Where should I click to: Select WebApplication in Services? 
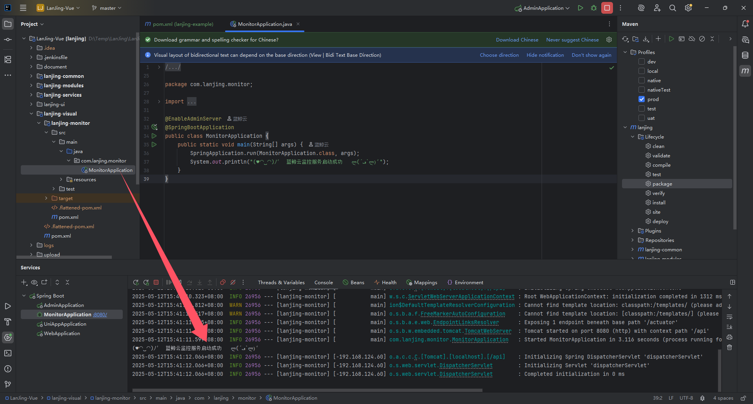[62, 333]
